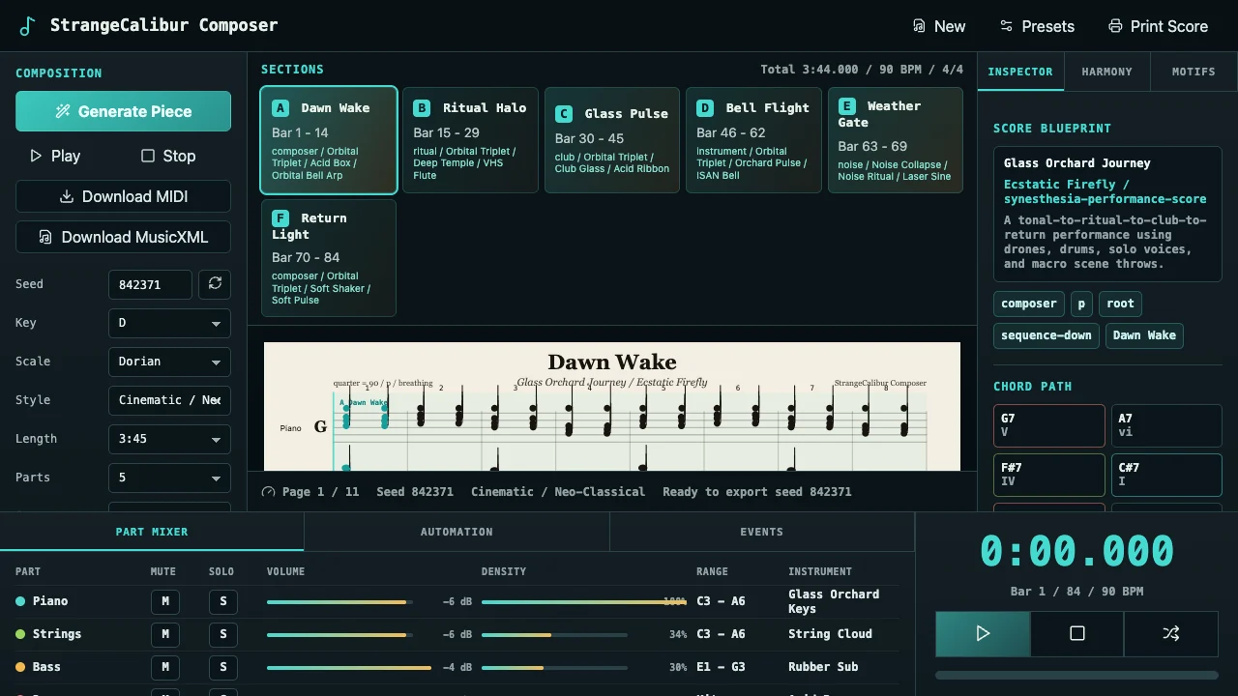
Task: Click the section A badge icon
Action: tap(280, 108)
